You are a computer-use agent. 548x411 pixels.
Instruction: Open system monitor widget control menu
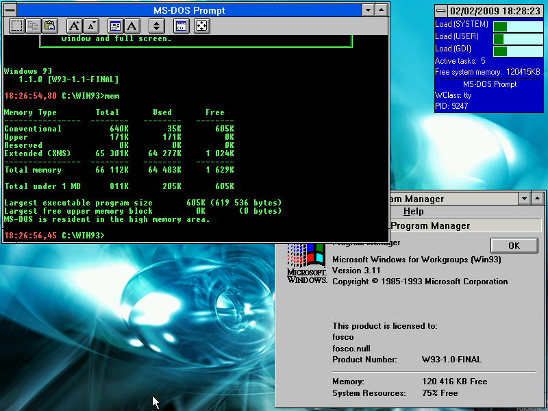point(442,11)
